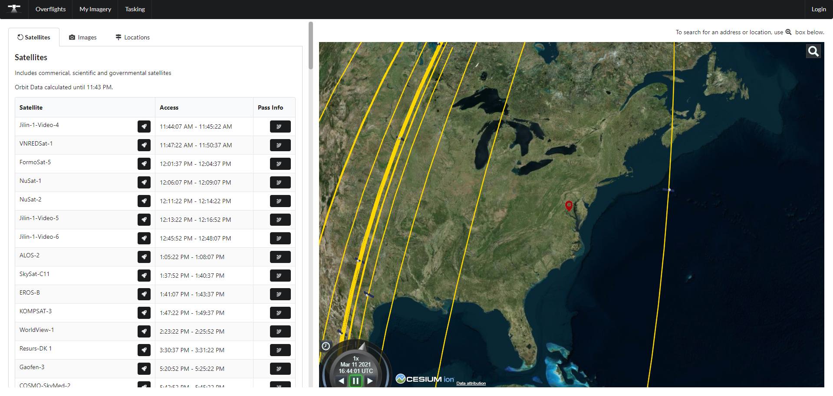The image size is (833, 396).
Task: Track SkySat-C11 with its satellite icon button
Action: (144, 276)
